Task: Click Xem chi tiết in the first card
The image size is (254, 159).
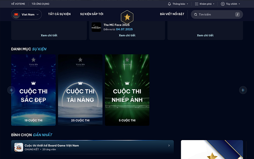Action: point(49,35)
